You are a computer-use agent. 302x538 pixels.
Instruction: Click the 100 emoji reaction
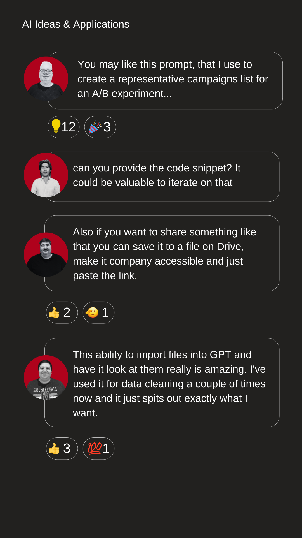pos(98,448)
